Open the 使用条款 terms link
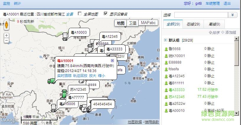The image size is (241, 125). point(152,122)
